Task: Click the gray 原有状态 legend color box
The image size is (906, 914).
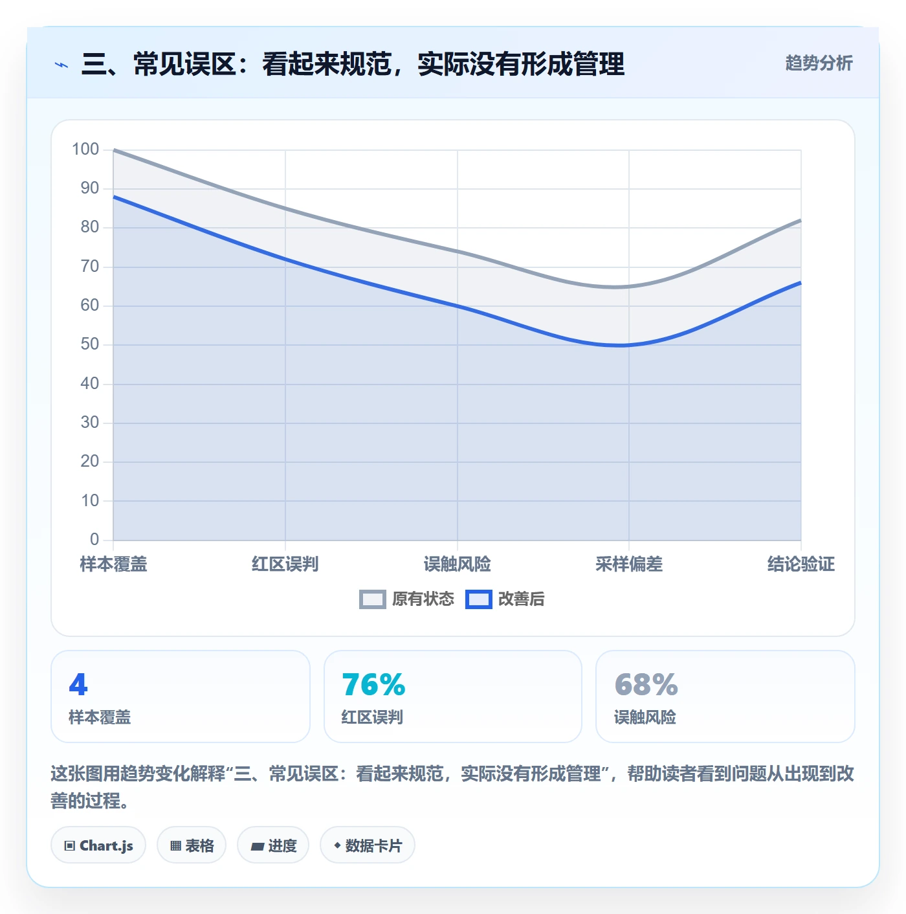Action: 373,599
